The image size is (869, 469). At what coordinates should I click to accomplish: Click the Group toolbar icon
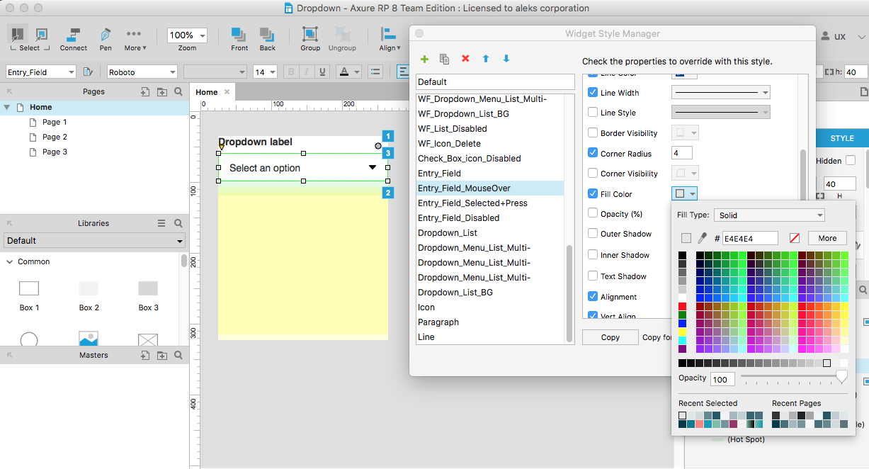[309, 35]
